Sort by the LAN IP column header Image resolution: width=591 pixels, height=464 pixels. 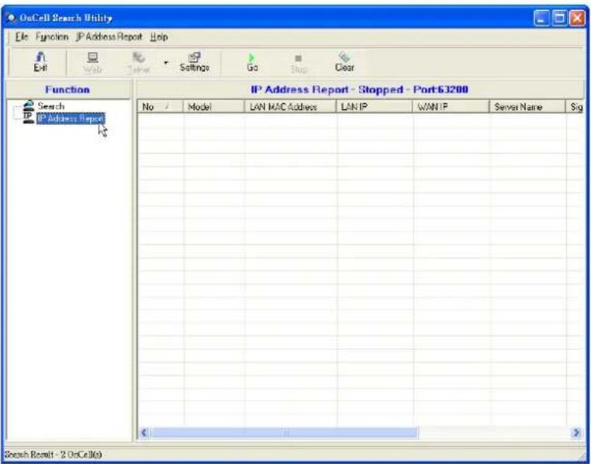click(x=374, y=106)
